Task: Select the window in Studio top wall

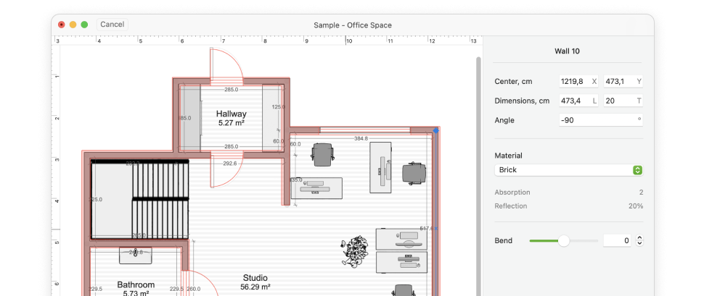Action: [365, 131]
